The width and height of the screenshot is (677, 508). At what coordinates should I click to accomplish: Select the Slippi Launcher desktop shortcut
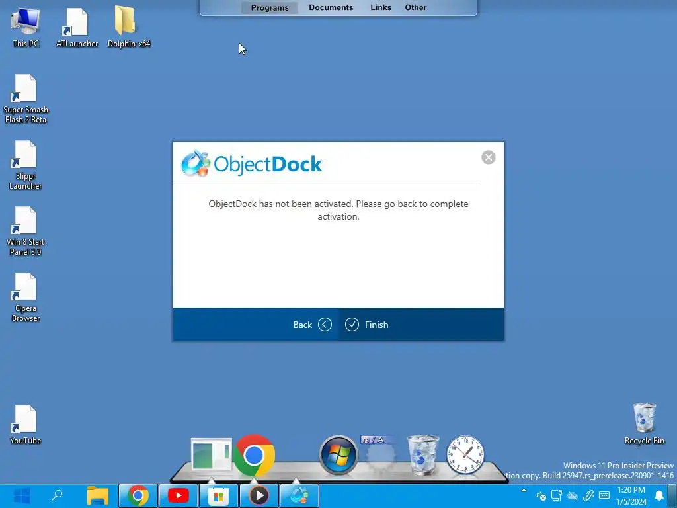tap(26, 165)
